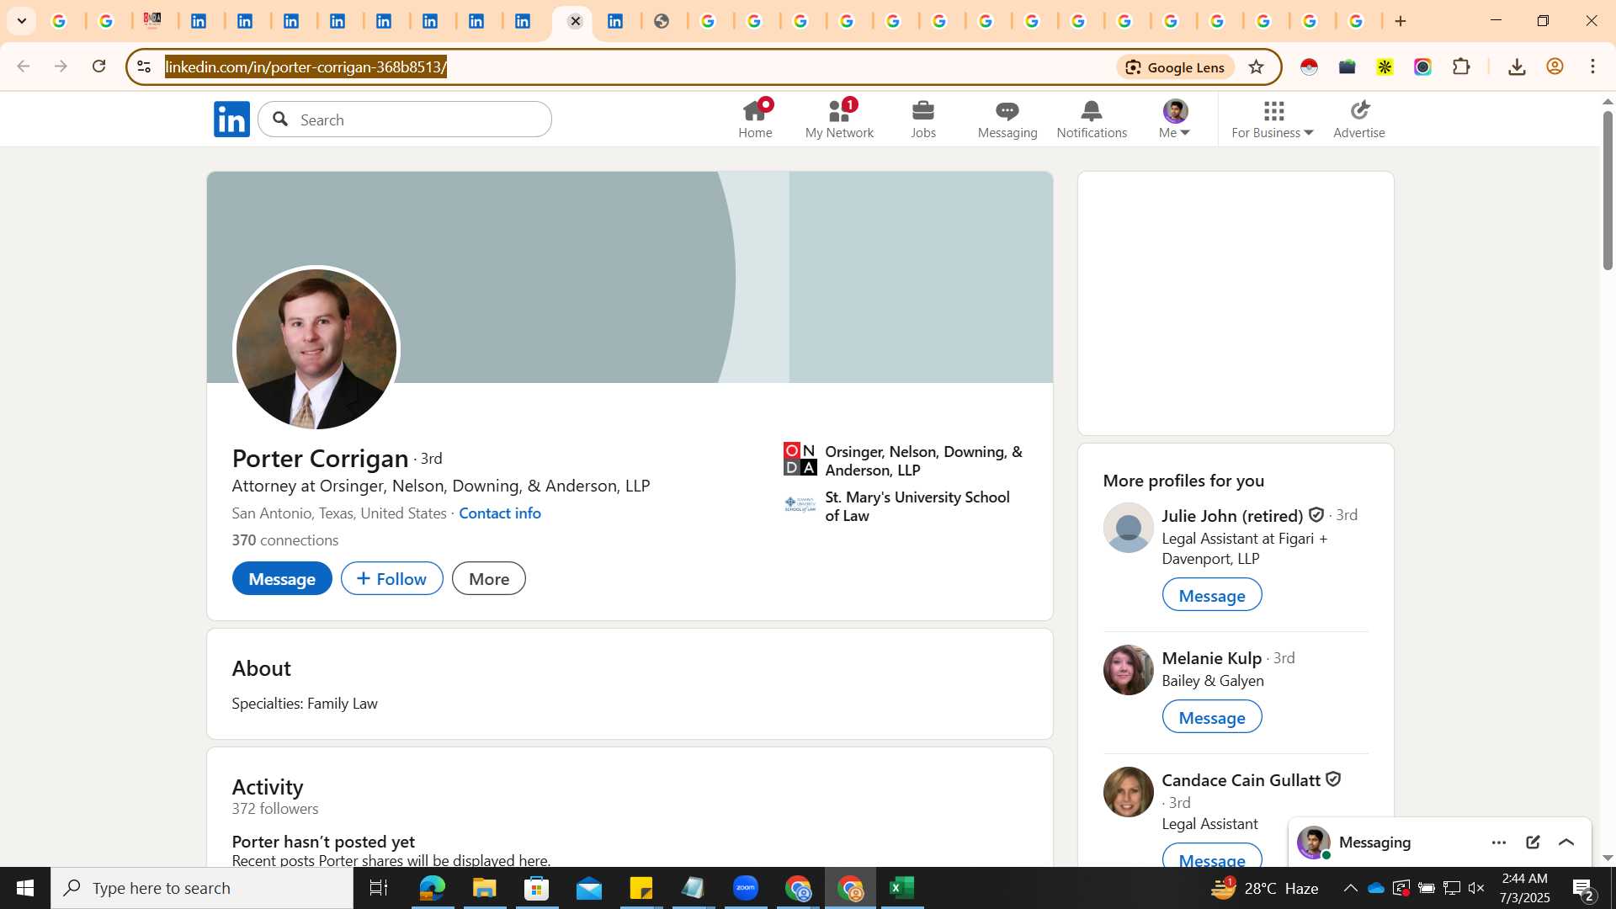
Task: Select the LinkedIn URL in address bar
Action: pyautogui.click(x=306, y=66)
